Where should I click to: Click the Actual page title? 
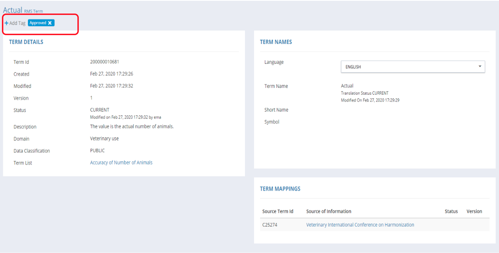[12, 10]
